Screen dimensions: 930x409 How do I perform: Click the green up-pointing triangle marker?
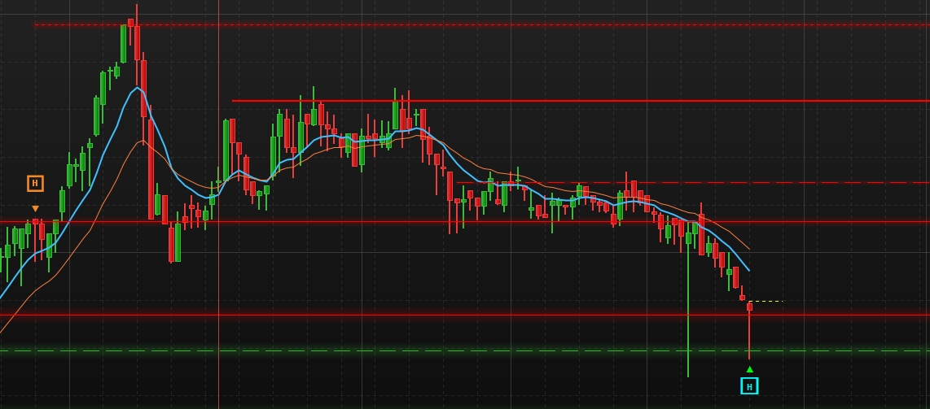(750, 369)
